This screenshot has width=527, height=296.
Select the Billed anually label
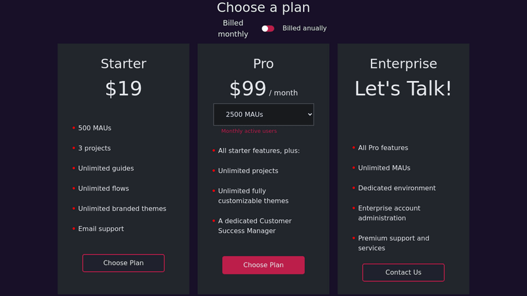304,28
